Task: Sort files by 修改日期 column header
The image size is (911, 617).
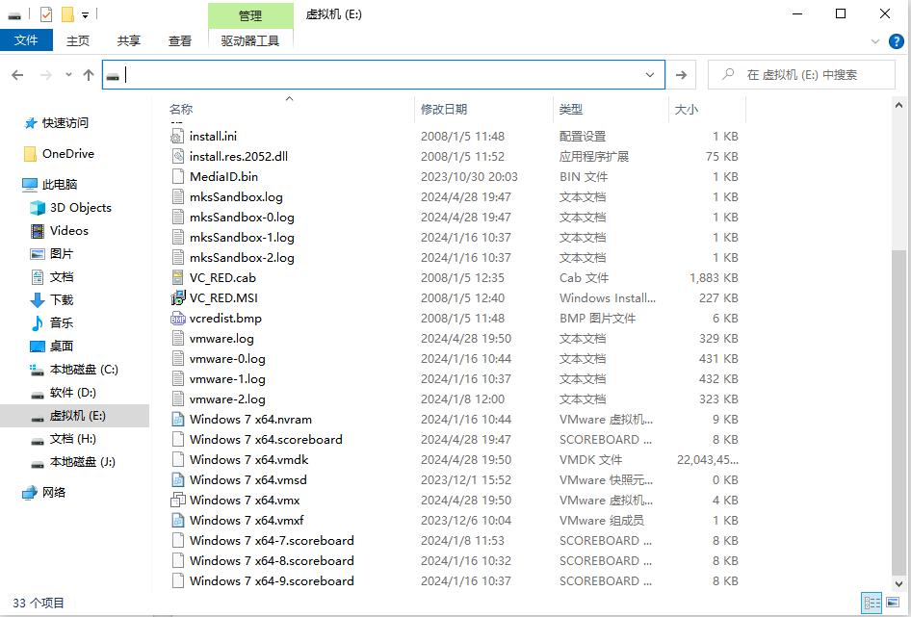Action: pos(444,110)
